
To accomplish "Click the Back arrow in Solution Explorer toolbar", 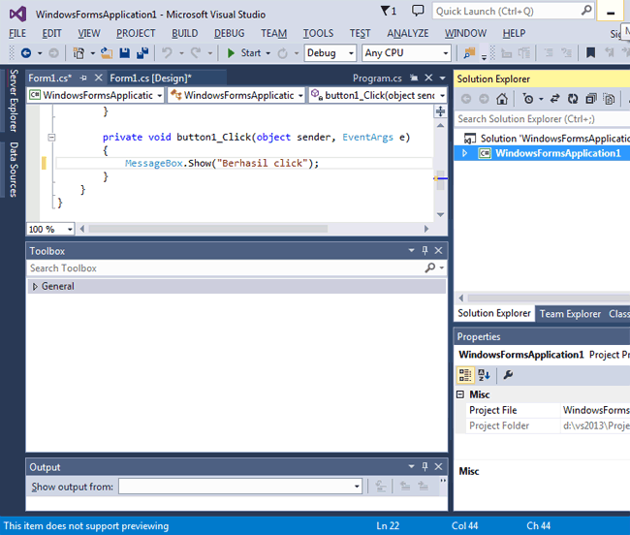I will point(466,99).
